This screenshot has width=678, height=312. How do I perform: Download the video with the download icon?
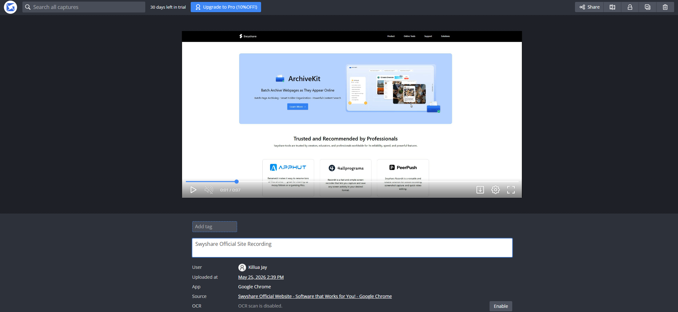click(x=480, y=190)
